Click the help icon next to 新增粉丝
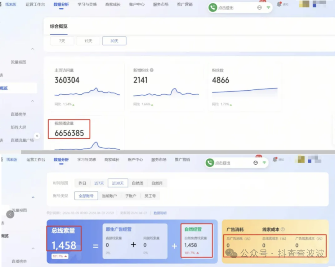This screenshot has height=267, width=335. point(151,70)
